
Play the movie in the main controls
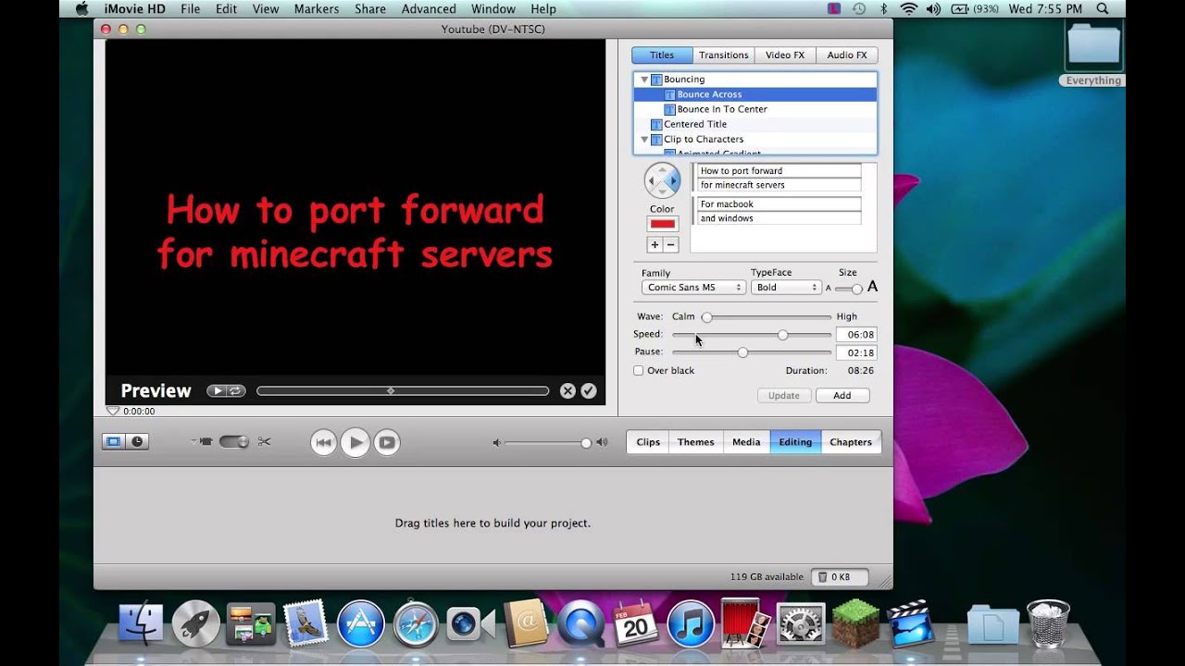tap(355, 442)
